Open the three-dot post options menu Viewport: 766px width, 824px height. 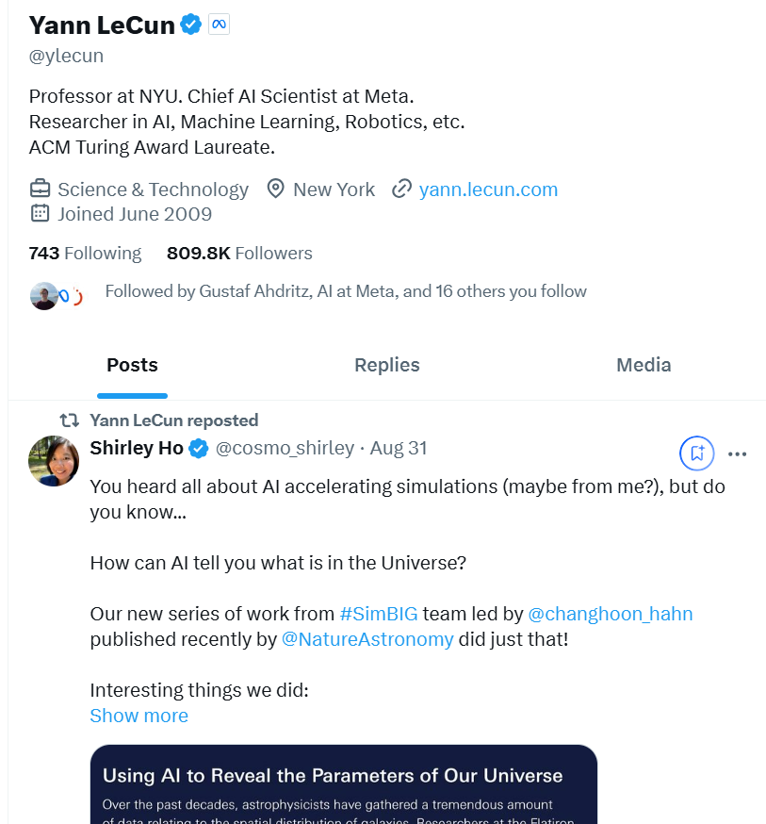coord(738,453)
